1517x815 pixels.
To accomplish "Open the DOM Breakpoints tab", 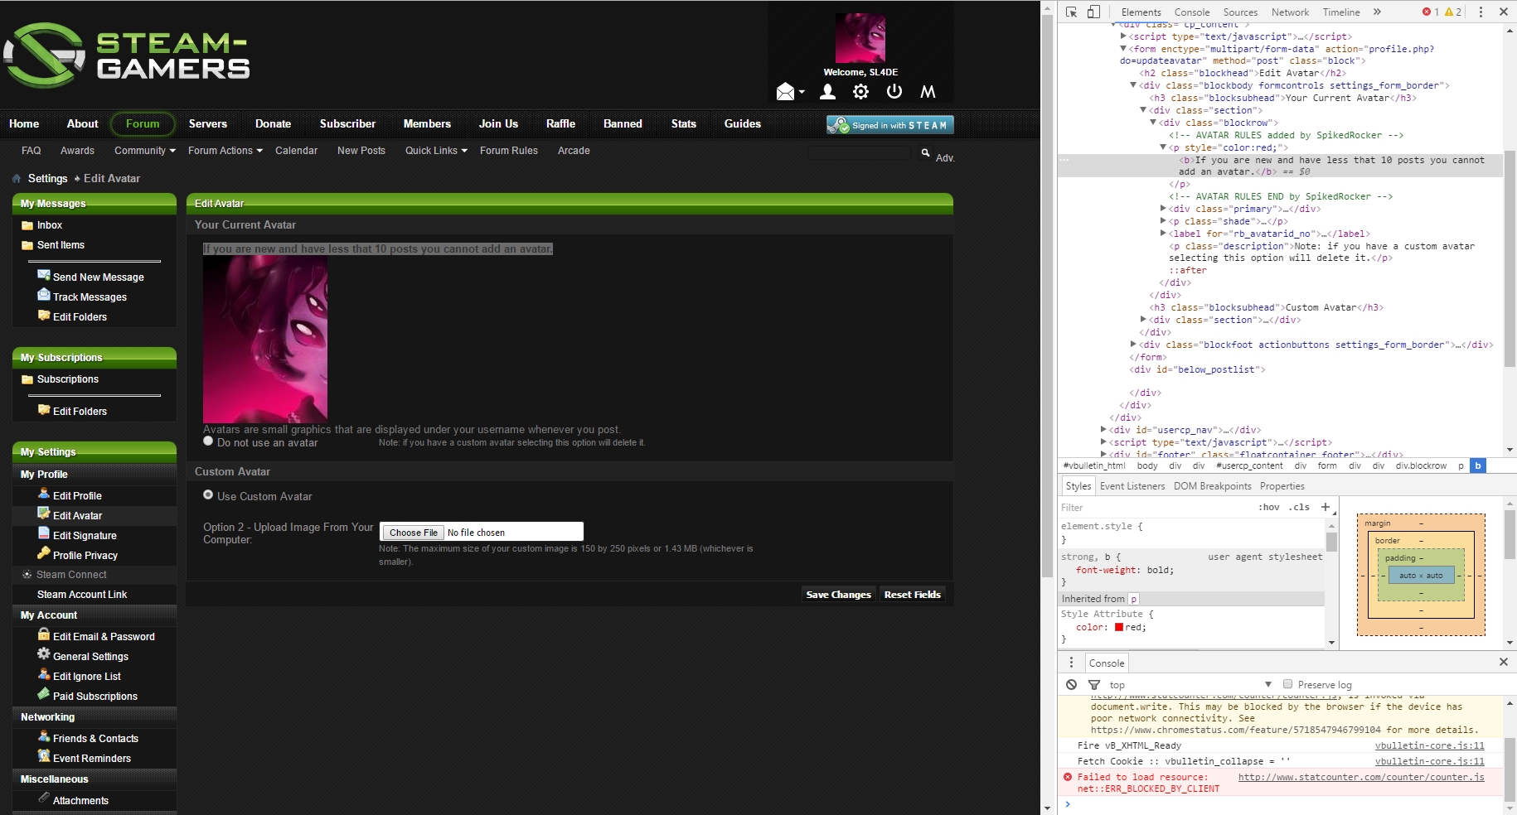I will coord(1213,486).
